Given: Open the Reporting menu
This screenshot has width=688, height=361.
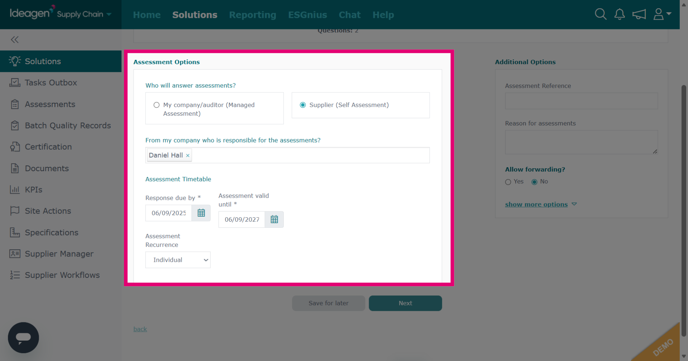Looking at the screenshot, I should [x=253, y=15].
